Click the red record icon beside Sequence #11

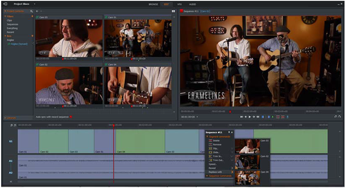tap(182, 11)
